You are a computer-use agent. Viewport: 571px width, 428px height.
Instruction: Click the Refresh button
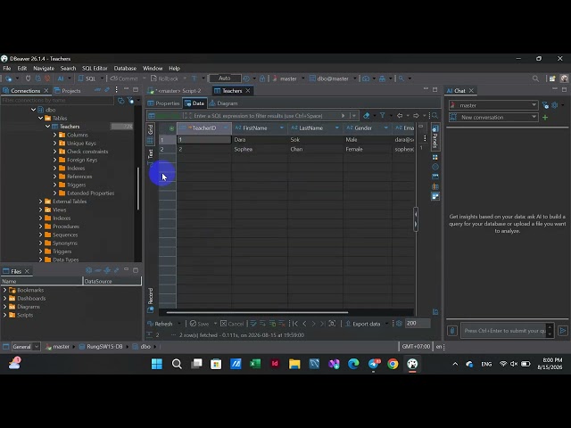coord(161,324)
